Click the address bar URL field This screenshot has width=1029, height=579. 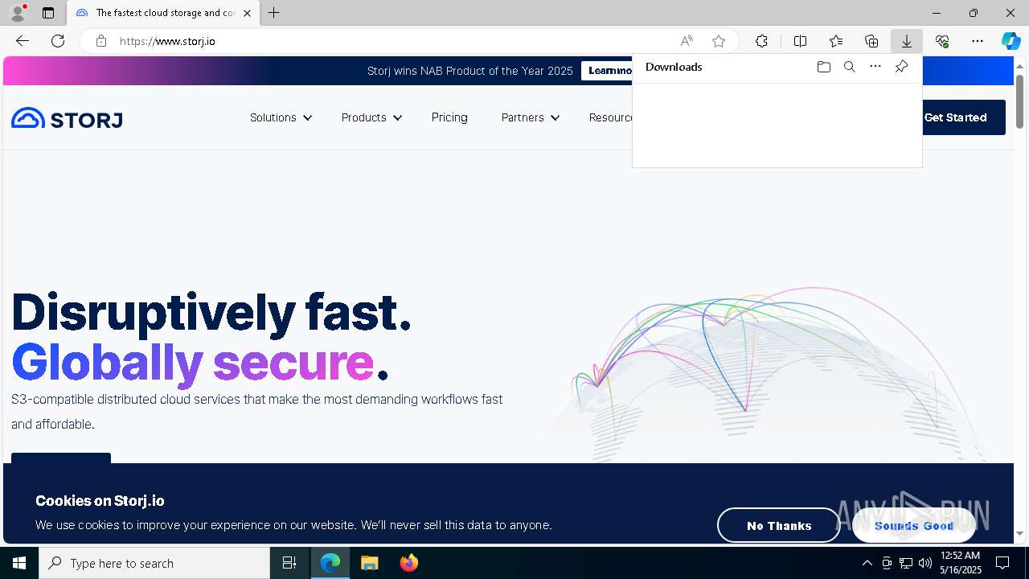[x=394, y=41]
